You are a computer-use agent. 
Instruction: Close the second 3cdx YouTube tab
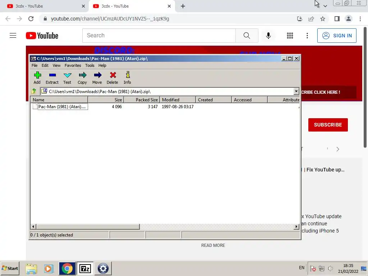169,6
